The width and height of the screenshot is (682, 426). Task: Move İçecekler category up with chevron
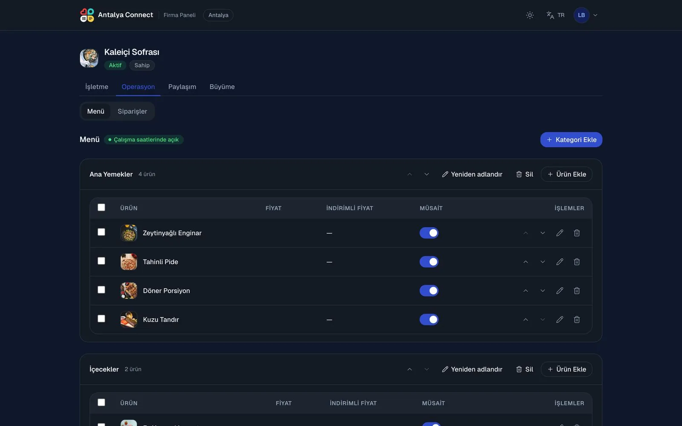(x=410, y=369)
